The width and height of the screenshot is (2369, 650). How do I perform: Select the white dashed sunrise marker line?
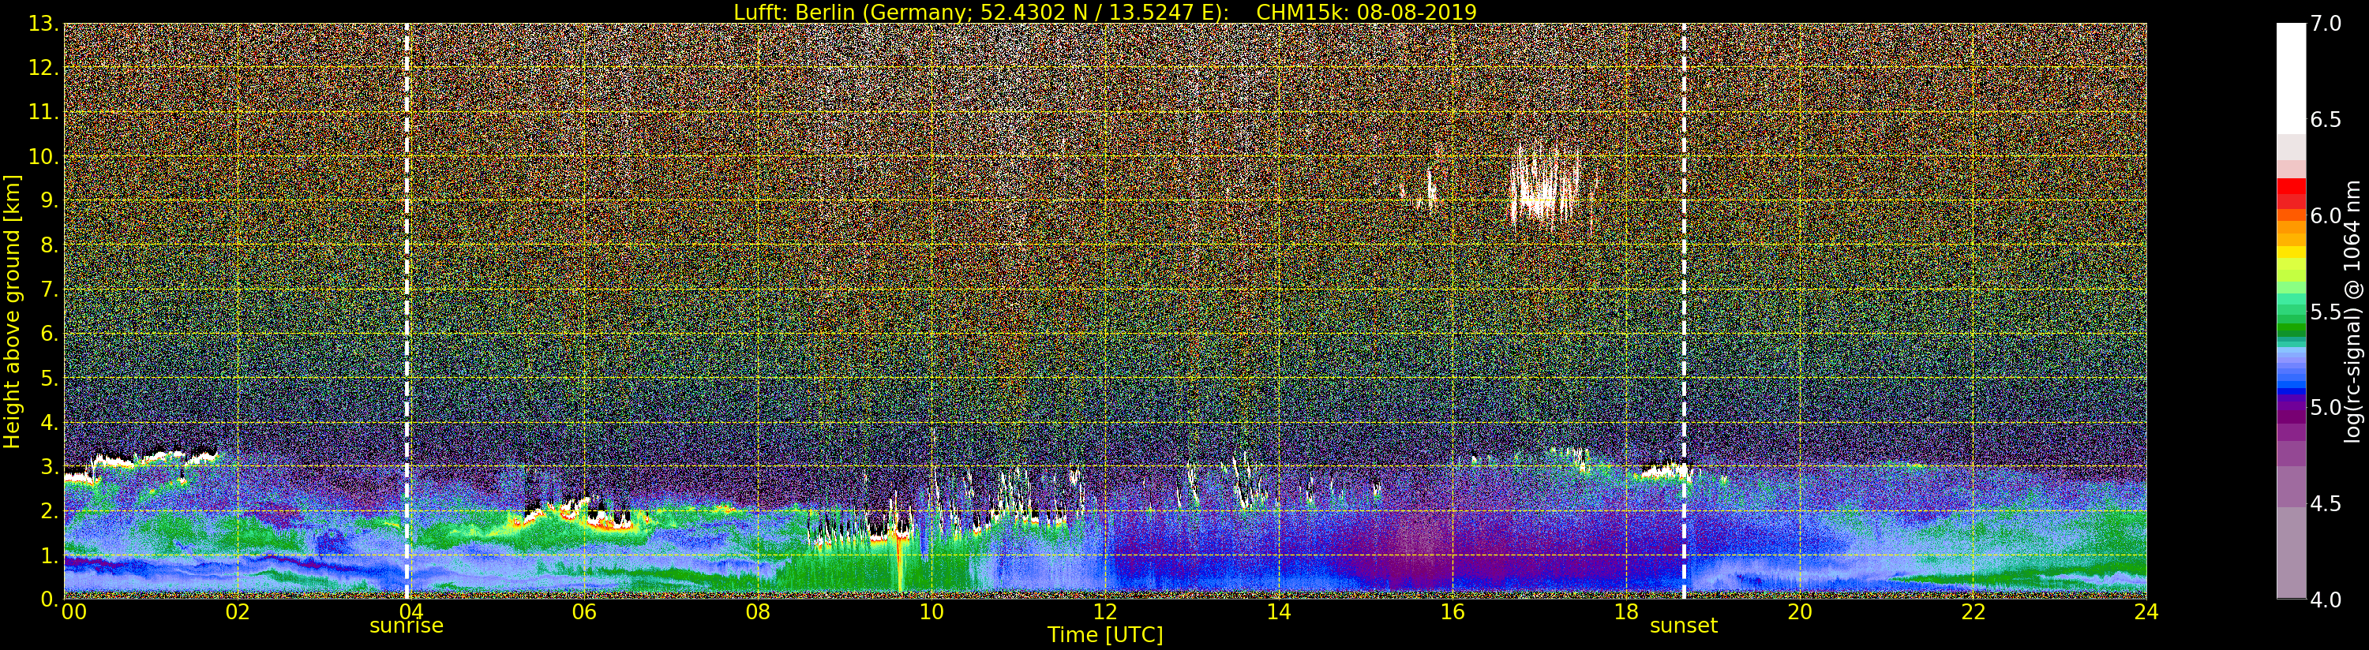click(x=407, y=311)
